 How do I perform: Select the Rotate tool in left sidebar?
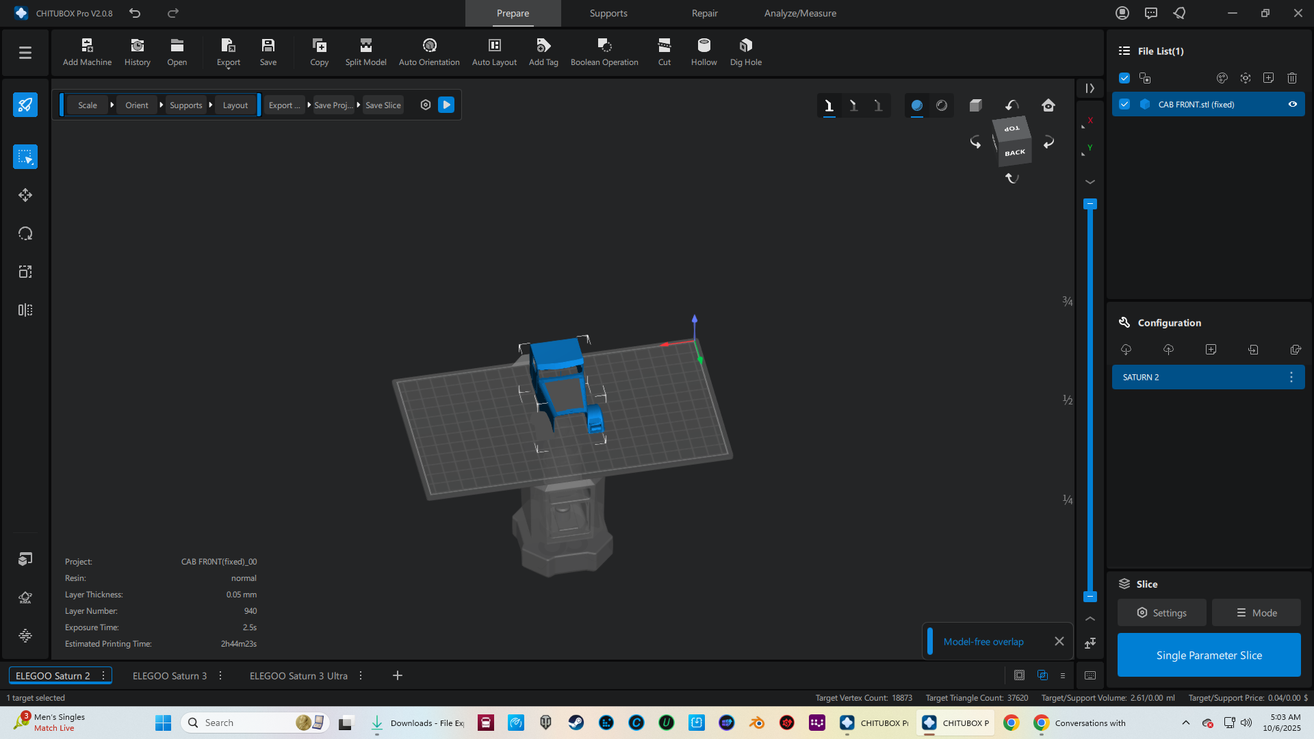click(x=25, y=233)
